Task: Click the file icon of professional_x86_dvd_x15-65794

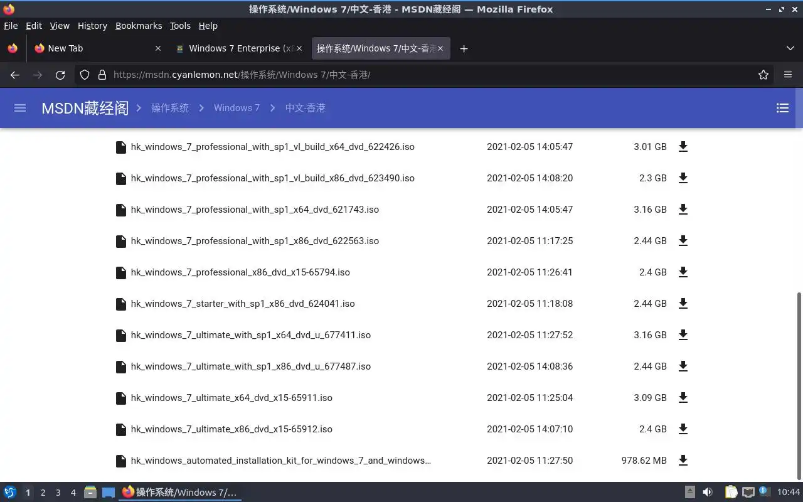Action: tap(121, 272)
